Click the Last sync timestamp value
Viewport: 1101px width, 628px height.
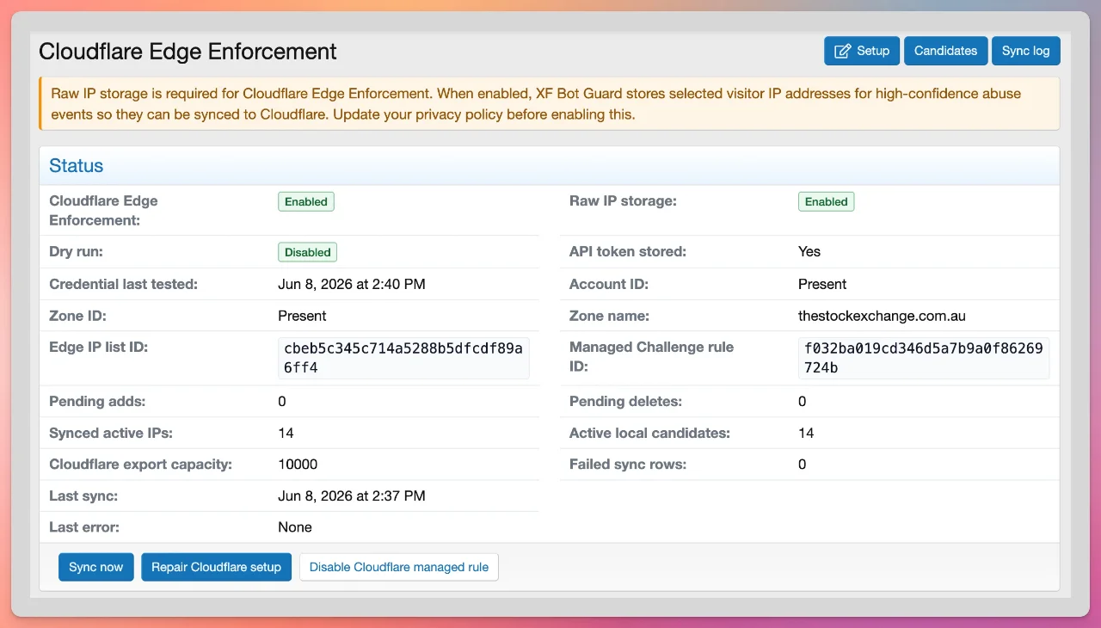click(352, 496)
